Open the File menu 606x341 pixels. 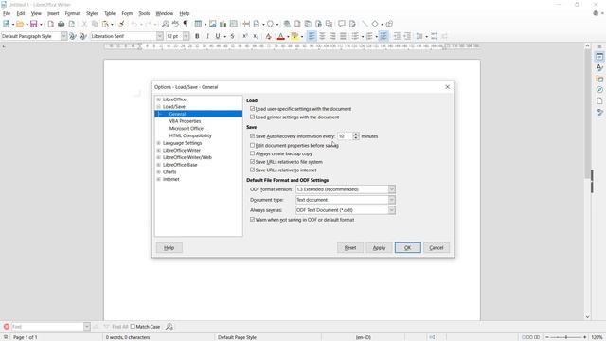(7, 13)
